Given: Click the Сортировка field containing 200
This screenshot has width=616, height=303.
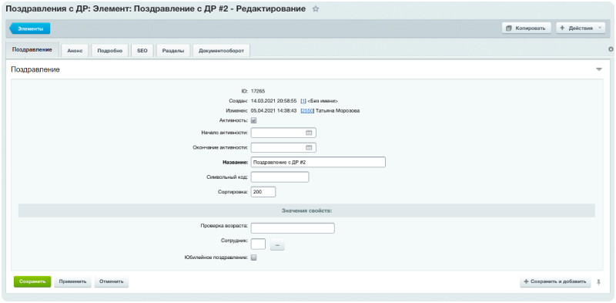Looking at the screenshot, I should (263, 192).
